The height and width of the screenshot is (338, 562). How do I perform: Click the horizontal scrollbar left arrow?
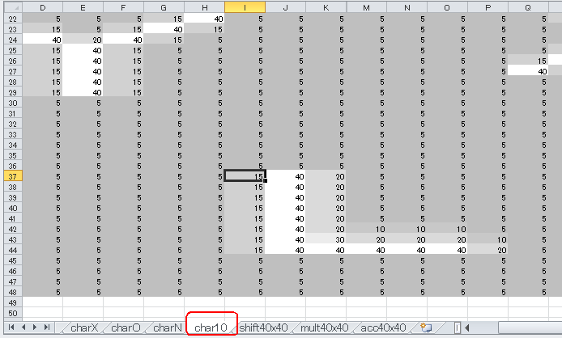pos(466,327)
